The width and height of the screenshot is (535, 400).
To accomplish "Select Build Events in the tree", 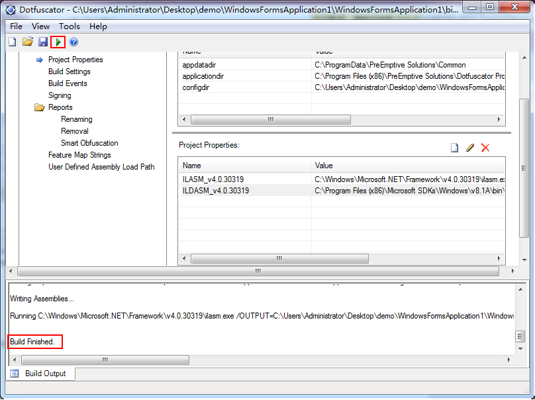I will (68, 83).
